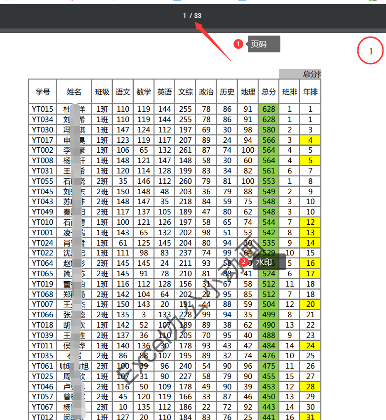Click green total score 566
Viewport: 386px width, 420px height.
[269, 140]
